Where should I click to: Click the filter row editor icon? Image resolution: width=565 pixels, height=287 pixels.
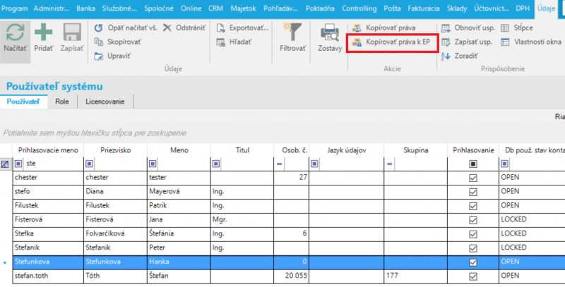(5, 164)
